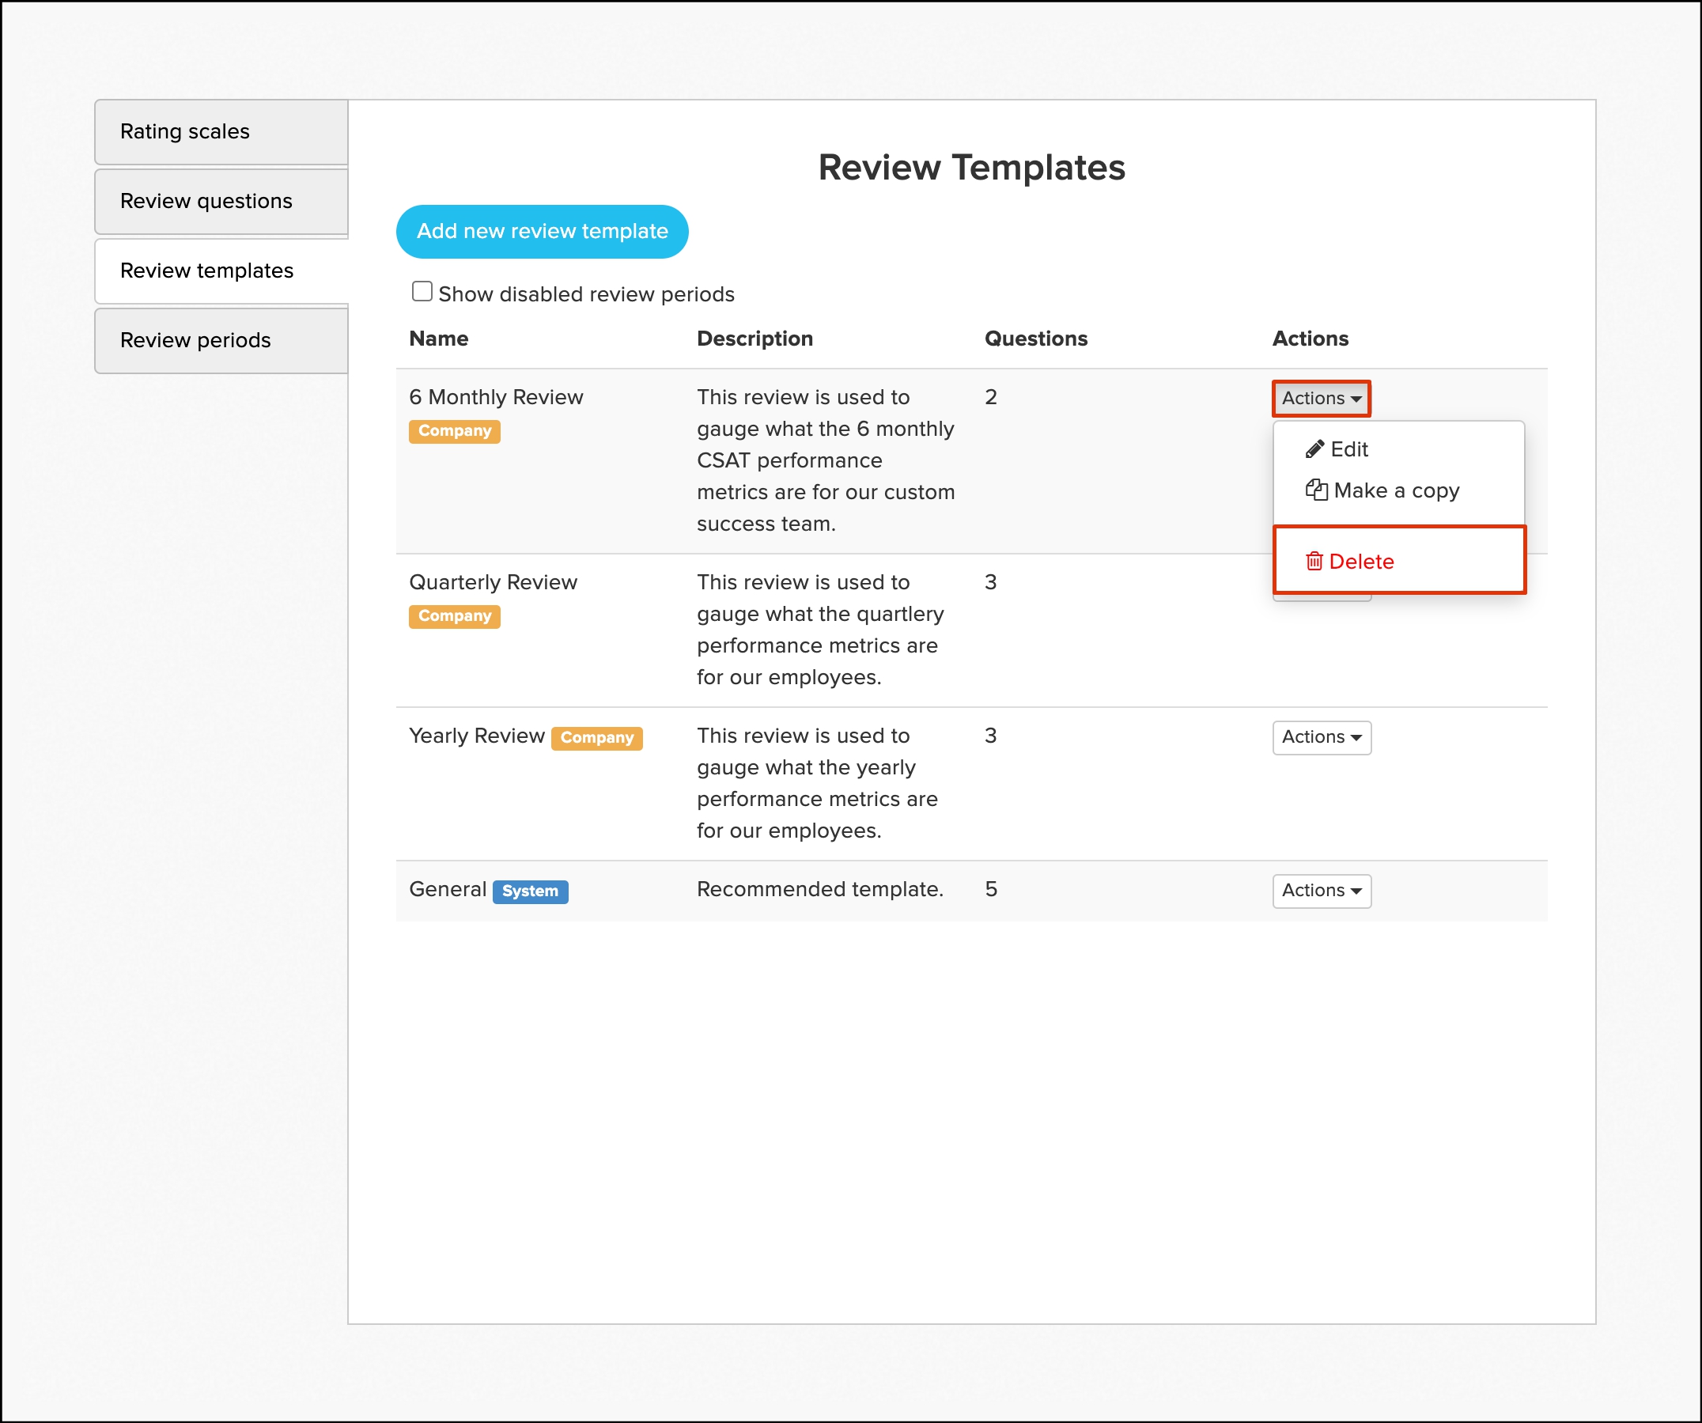1702x1423 pixels.
Task: Choose Make a copy from the menu
Action: (1396, 490)
